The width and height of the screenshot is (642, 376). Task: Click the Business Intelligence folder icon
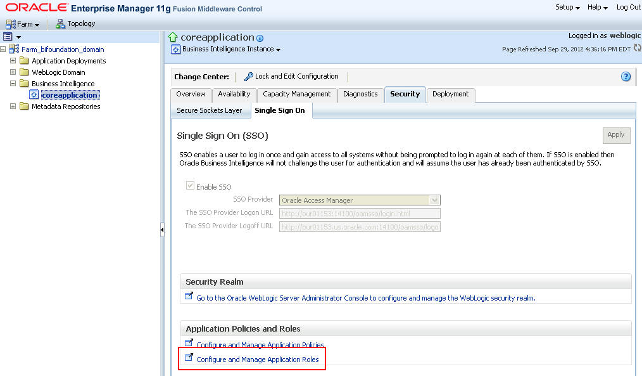24,84
